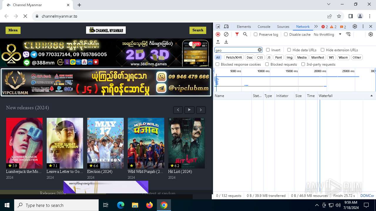Select the Network tab
Viewport: 376px width, 211px height.
pos(303,26)
